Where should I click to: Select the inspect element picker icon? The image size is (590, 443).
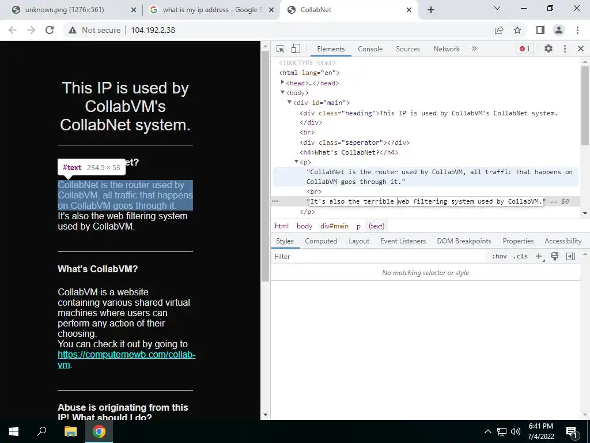coord(280,49)
